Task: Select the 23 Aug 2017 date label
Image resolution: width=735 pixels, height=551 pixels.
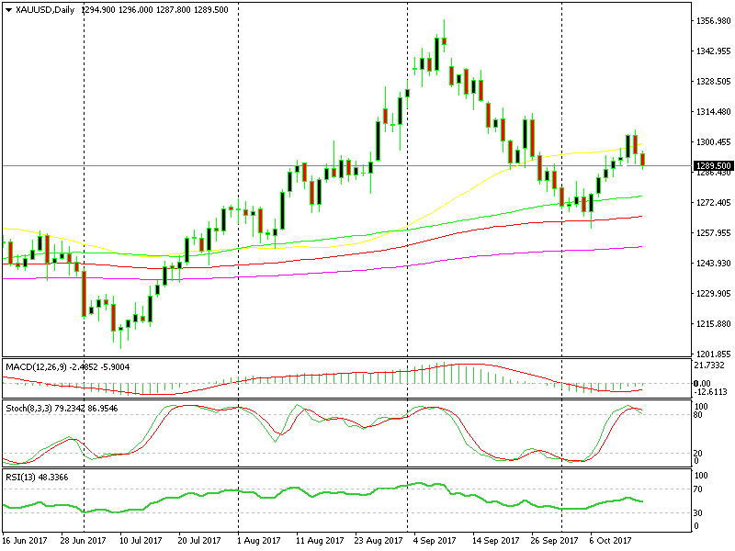Action: (379, 540)
